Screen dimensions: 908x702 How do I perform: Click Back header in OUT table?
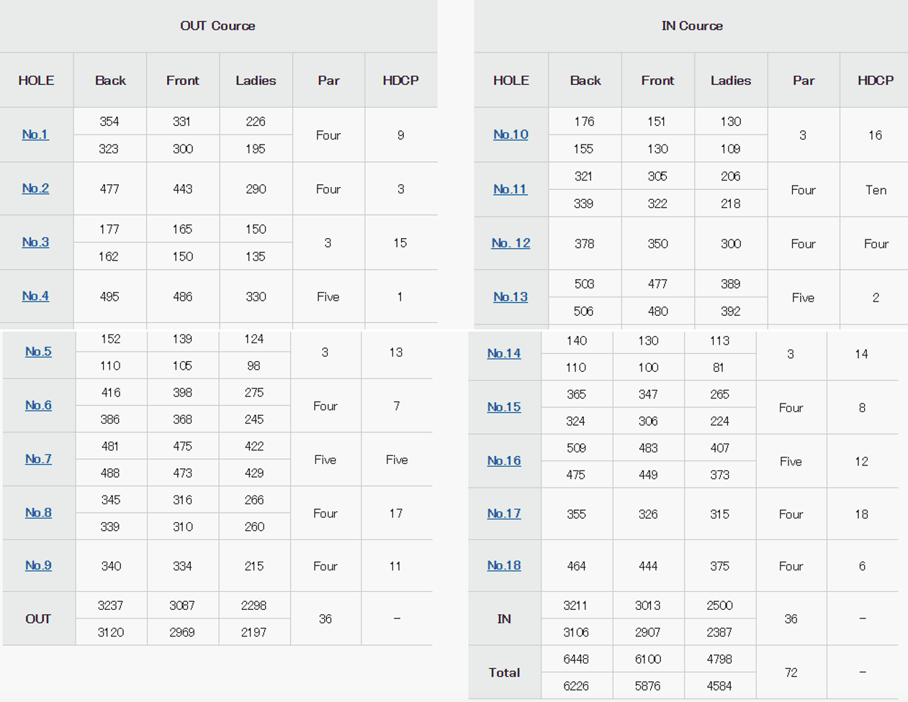point(110,81)
